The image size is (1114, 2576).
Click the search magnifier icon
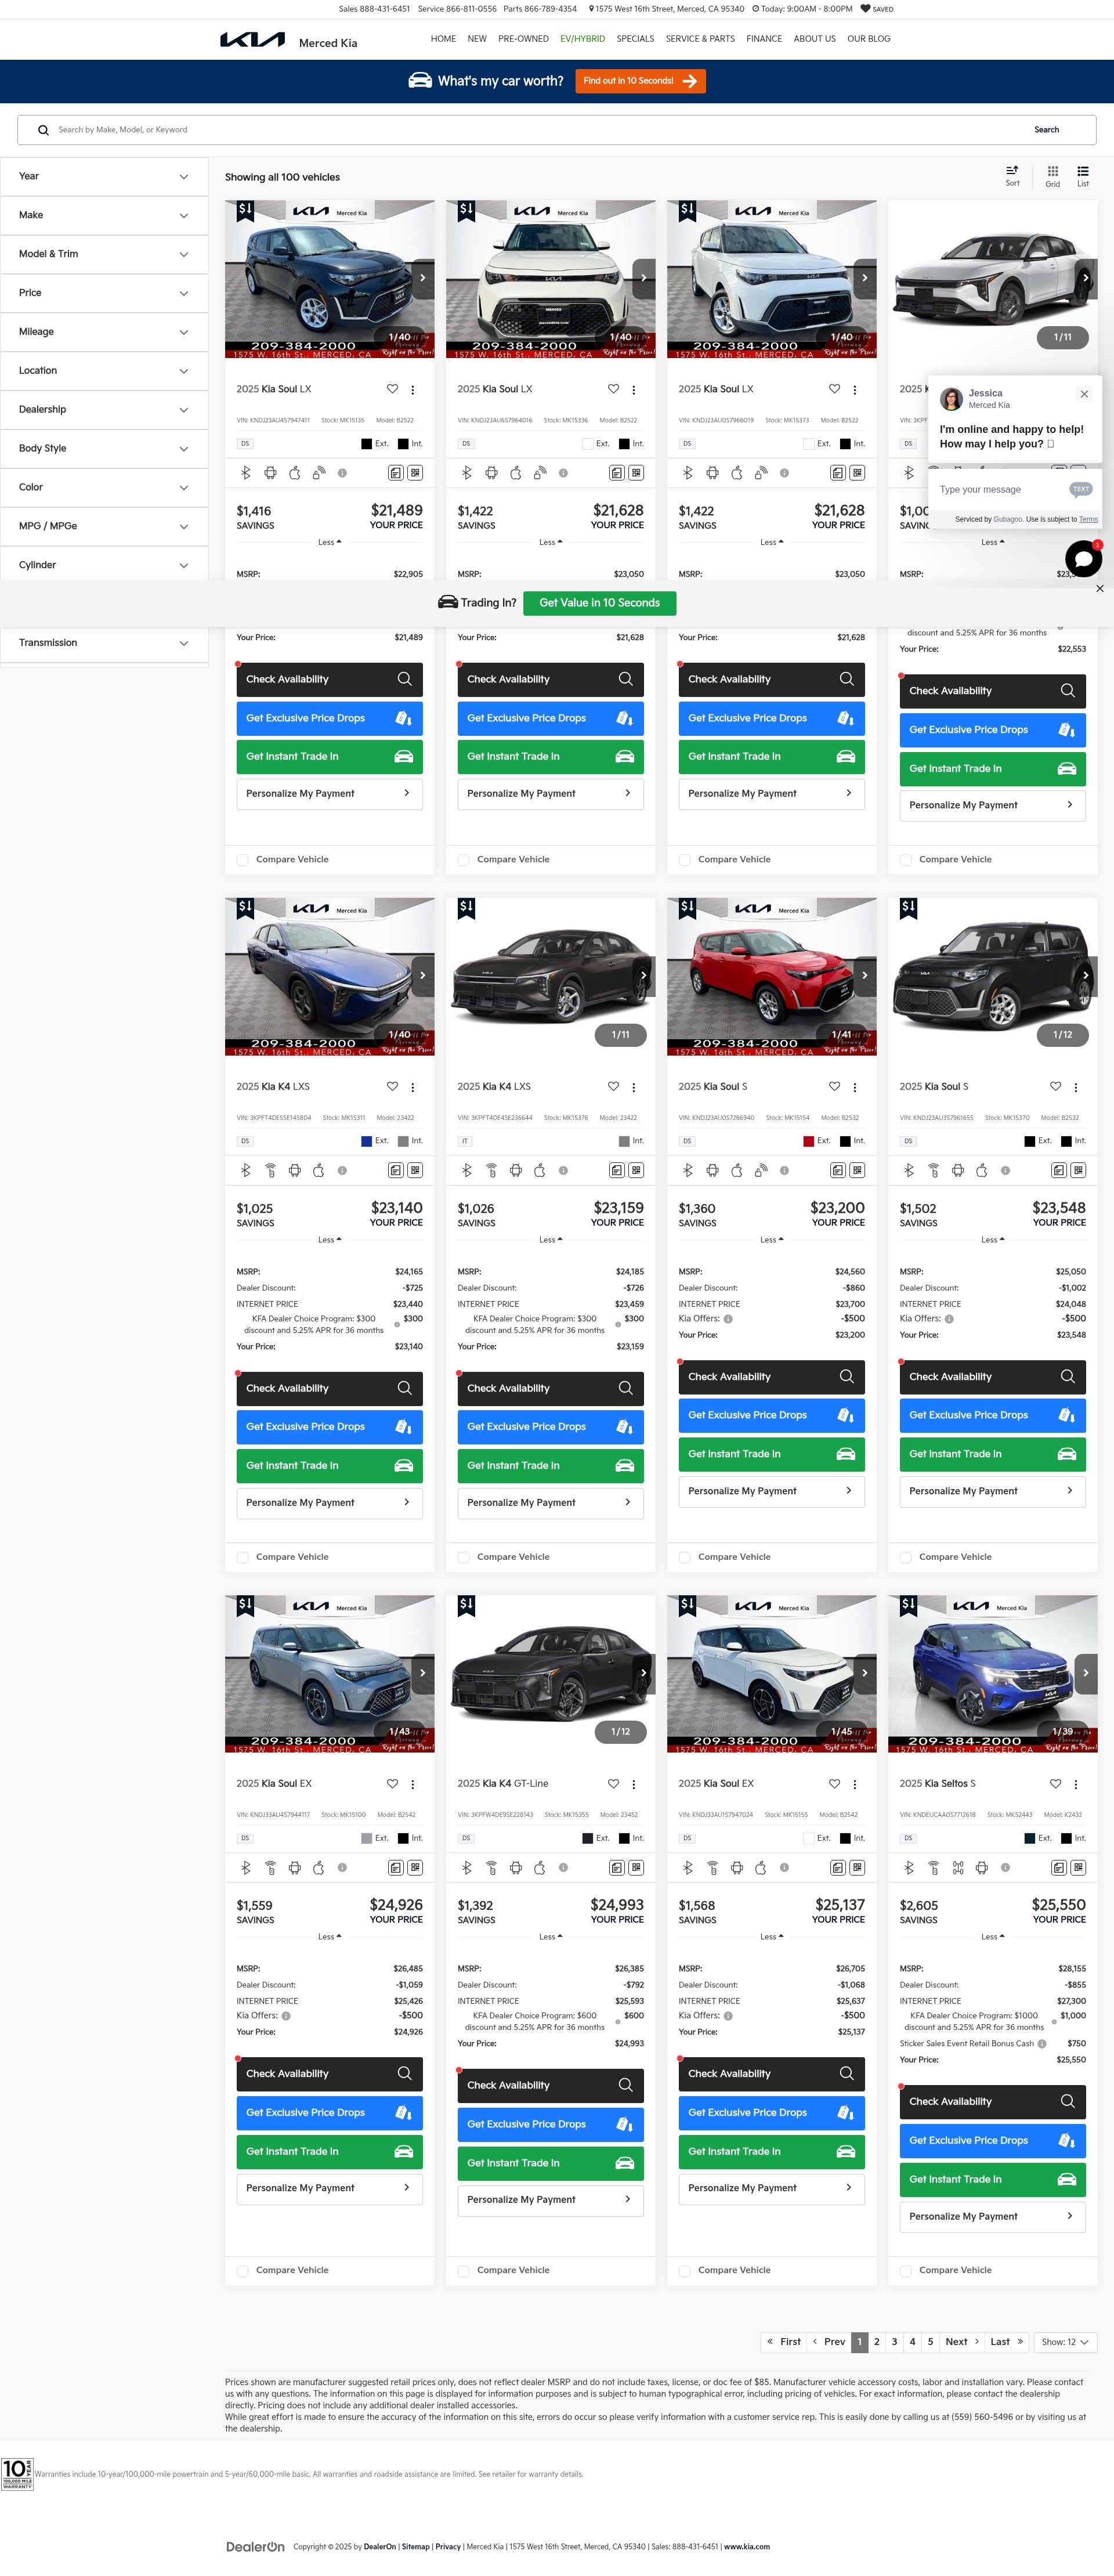[x=43, y=130]
